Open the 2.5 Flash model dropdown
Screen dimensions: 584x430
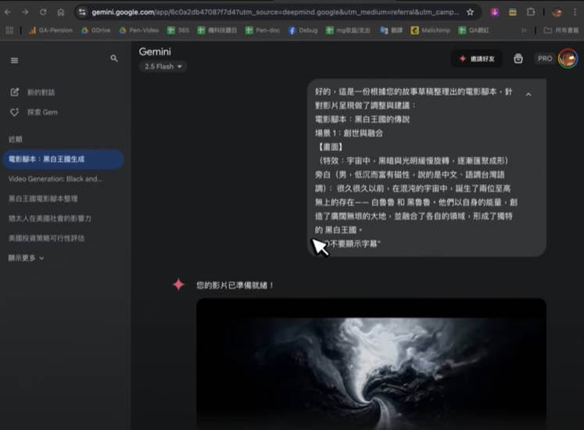pos(163,66)
